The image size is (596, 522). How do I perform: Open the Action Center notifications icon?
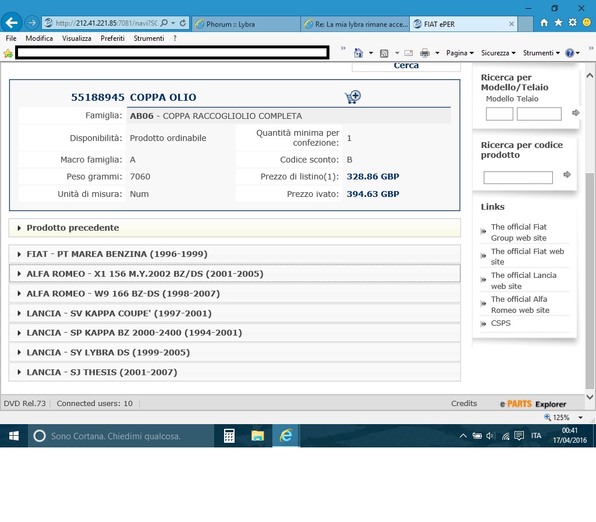coord(519,436)
